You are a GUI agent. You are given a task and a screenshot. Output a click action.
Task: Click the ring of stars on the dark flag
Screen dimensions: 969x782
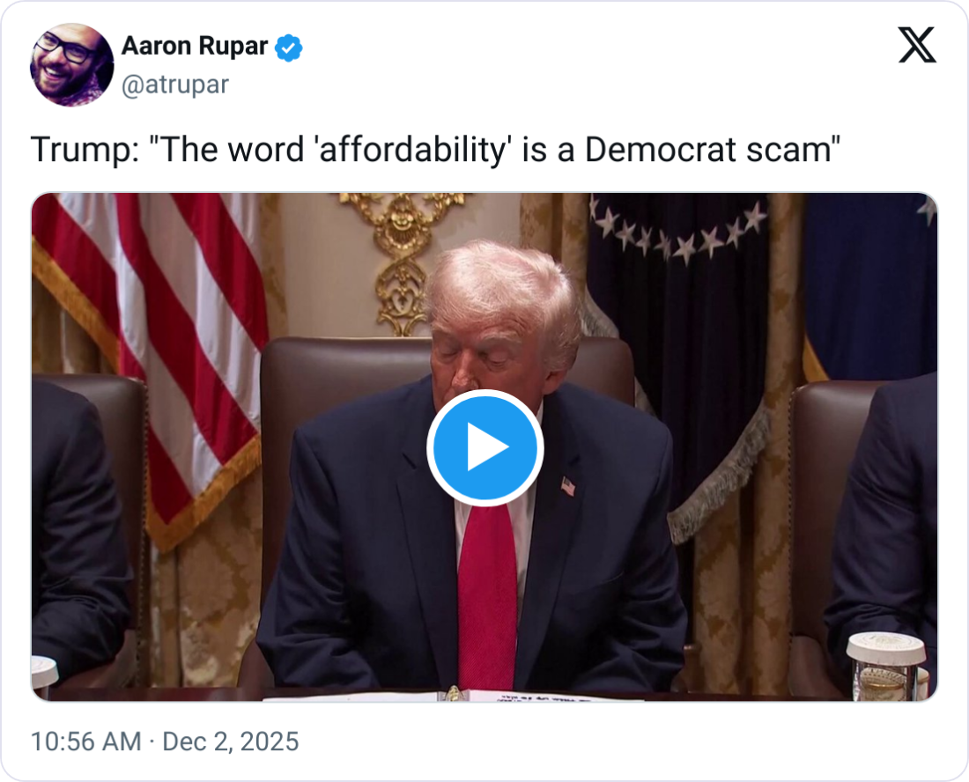[677, 229]
